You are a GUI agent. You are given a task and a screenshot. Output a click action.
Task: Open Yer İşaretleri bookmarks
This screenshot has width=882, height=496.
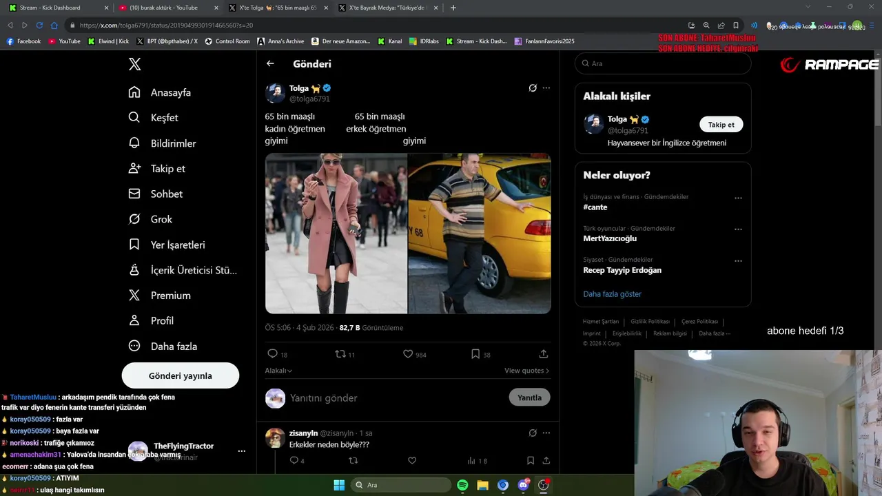[167, 245]
